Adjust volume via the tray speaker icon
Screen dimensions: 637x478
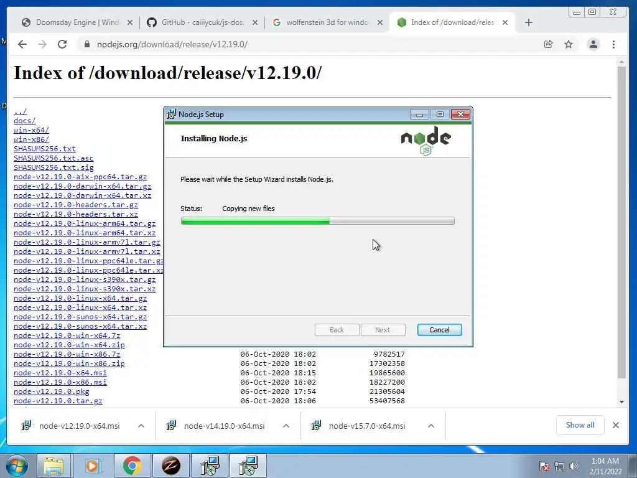point(574,466)
